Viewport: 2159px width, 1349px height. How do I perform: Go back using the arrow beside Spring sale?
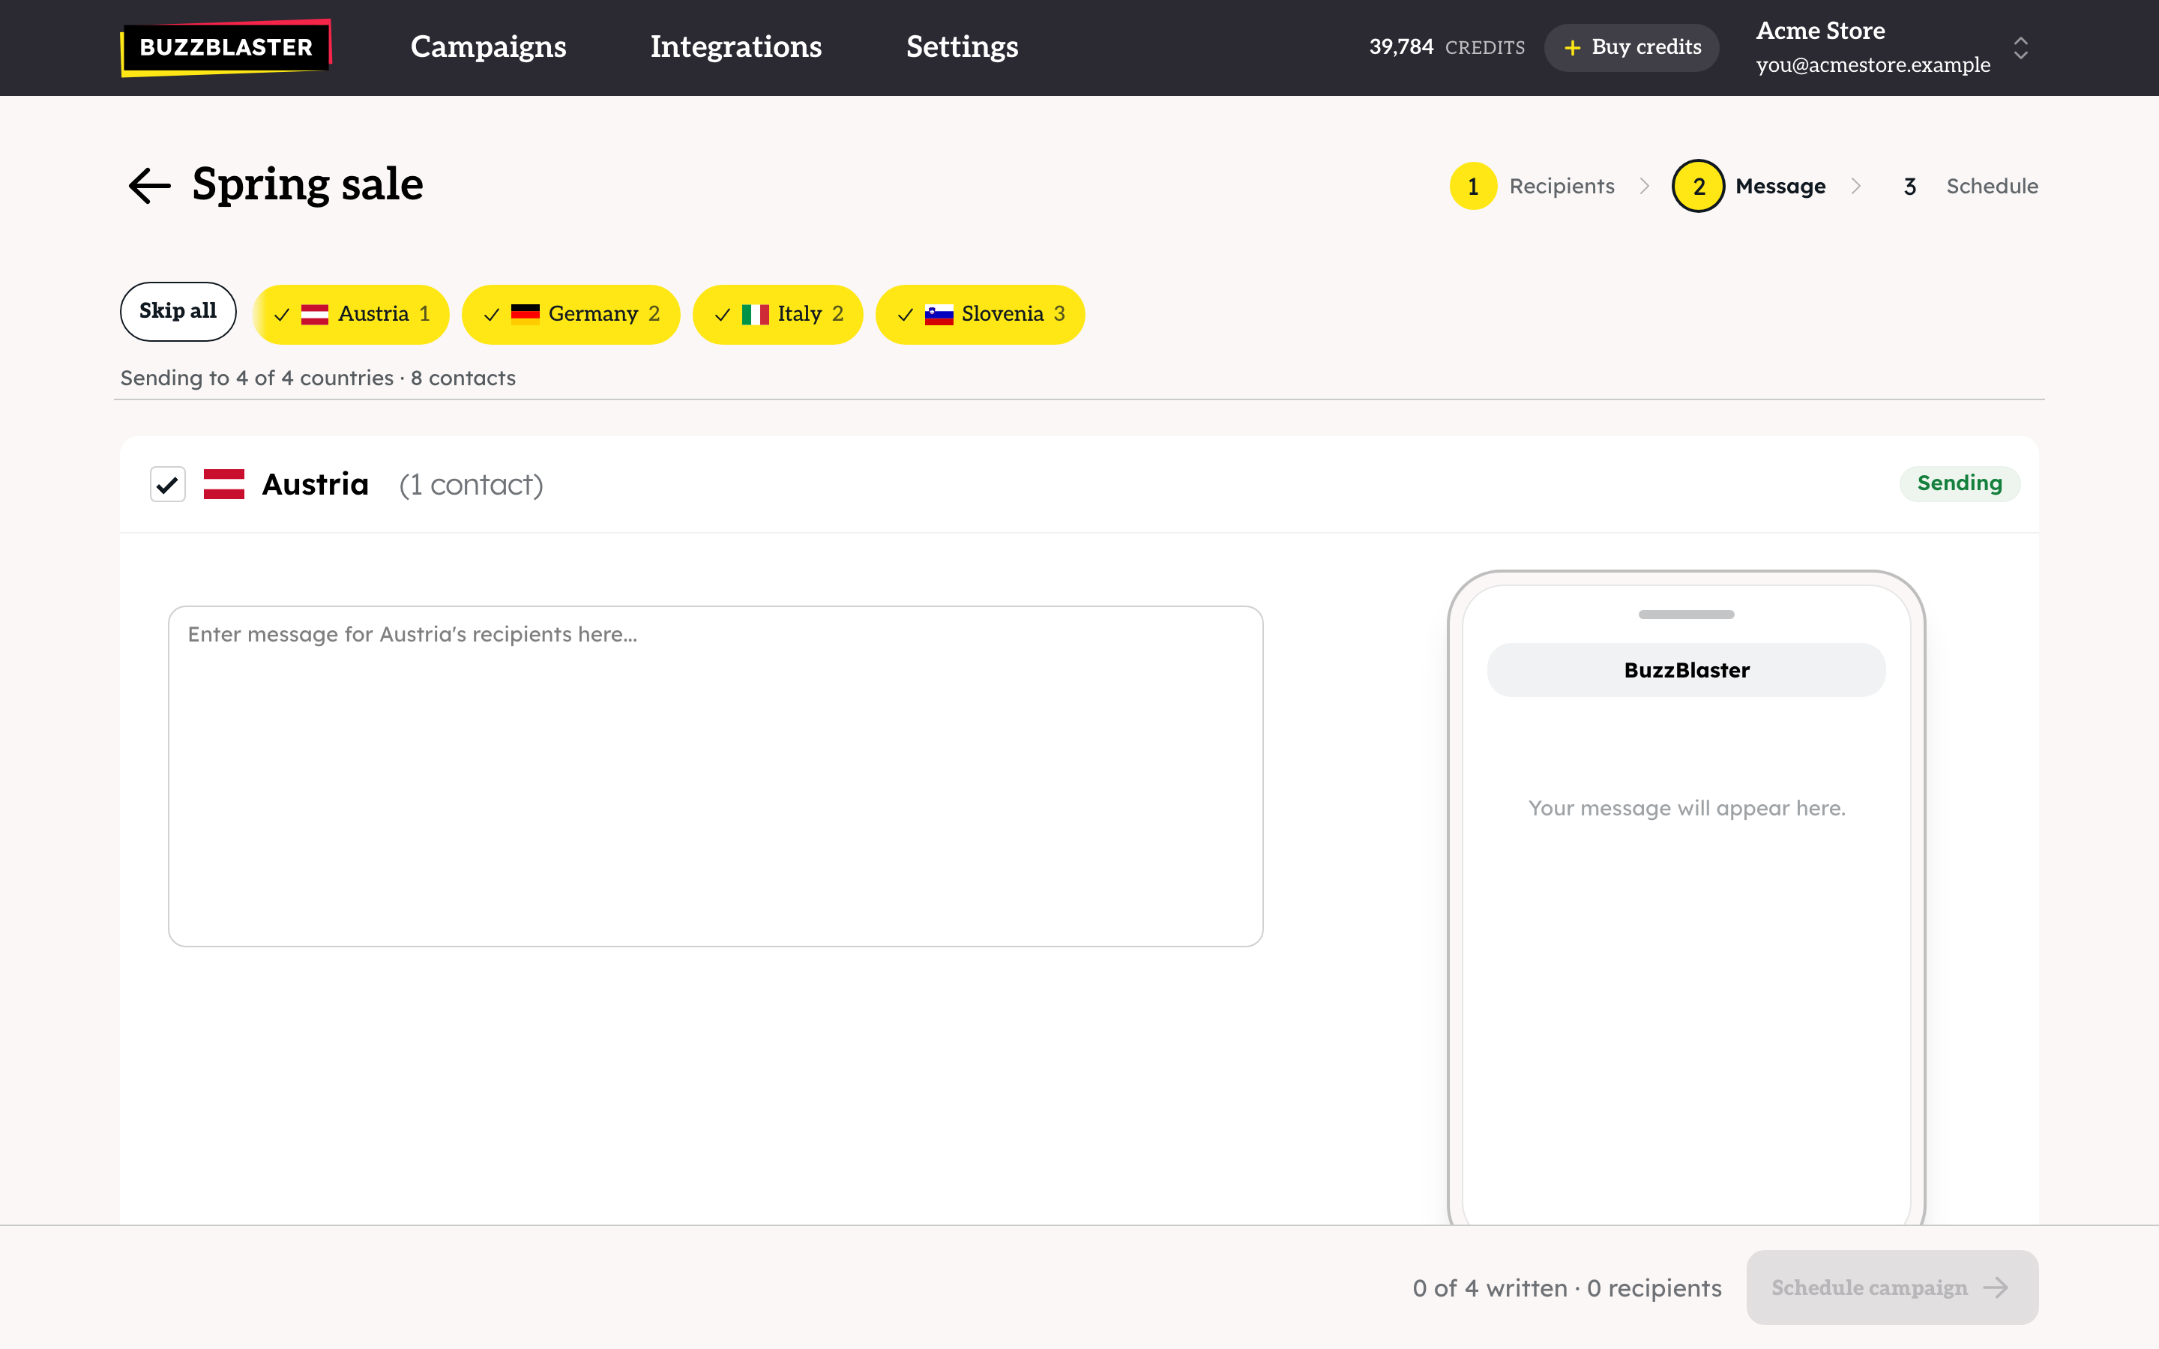150,186
